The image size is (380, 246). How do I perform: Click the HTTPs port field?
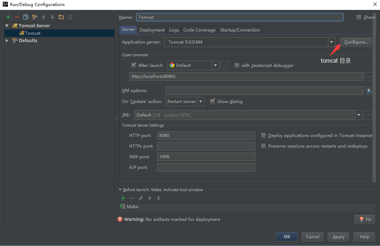206,146
